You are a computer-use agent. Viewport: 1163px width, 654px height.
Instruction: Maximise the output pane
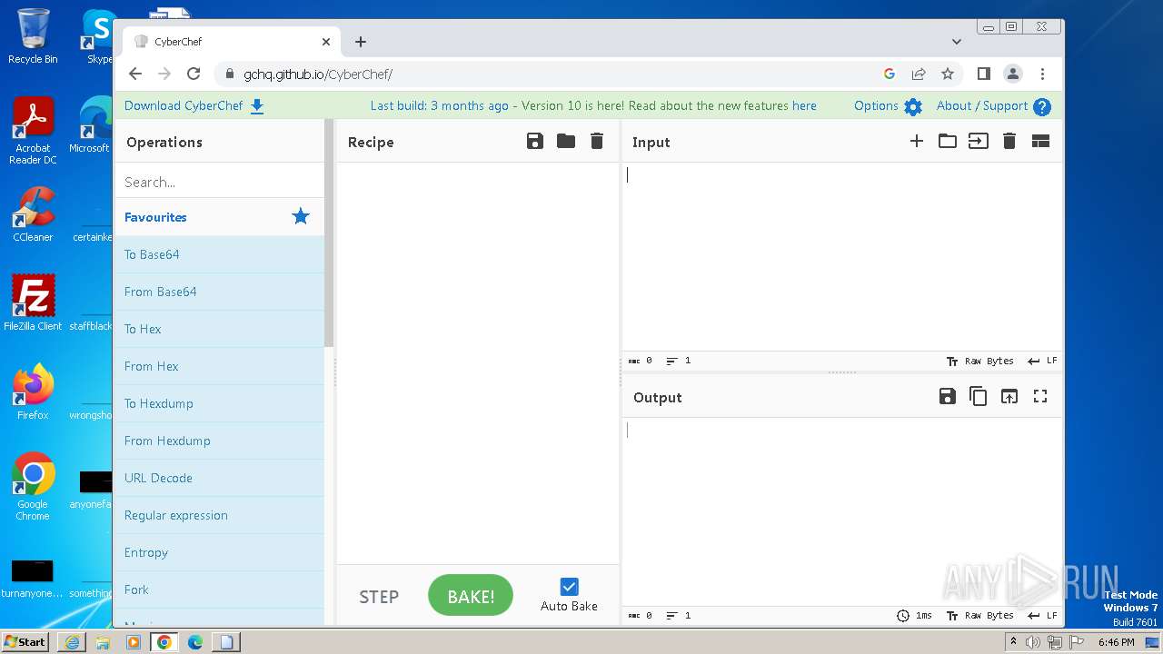pos(1040,396)
